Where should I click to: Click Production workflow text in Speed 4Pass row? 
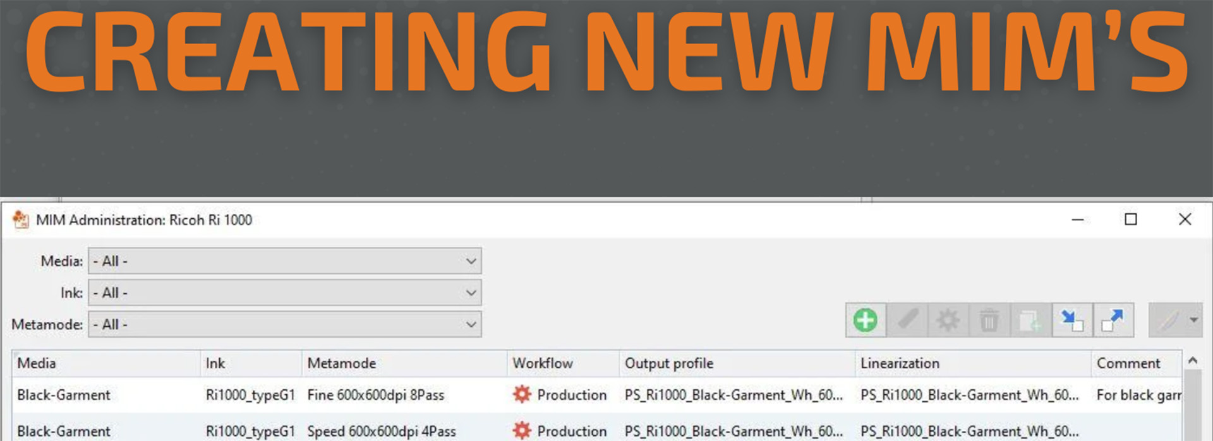[572, 432]
